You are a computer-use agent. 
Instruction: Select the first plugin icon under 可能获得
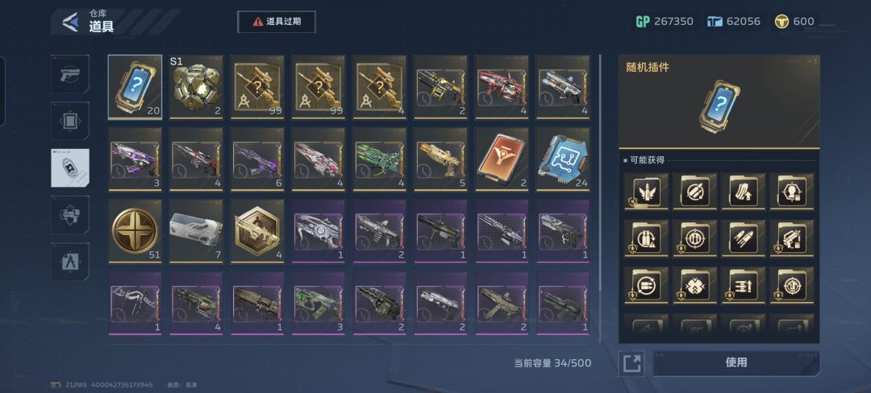click(x=646, y=191)
